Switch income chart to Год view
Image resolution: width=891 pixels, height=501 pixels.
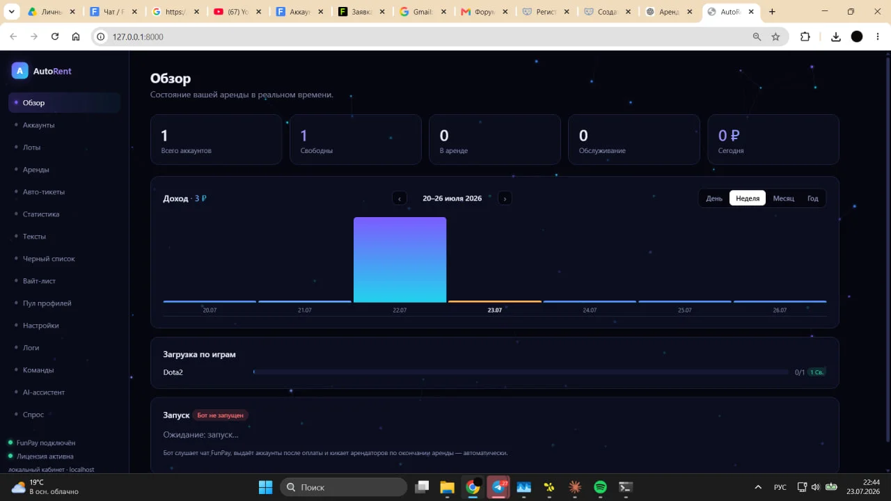tap(812, 198)
